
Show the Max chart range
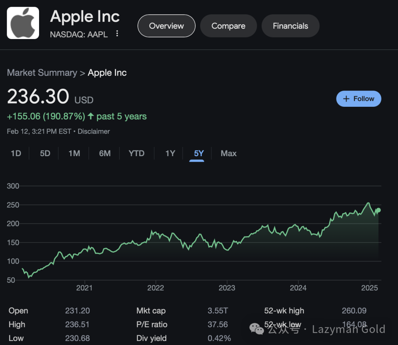(x=229, y=154)
